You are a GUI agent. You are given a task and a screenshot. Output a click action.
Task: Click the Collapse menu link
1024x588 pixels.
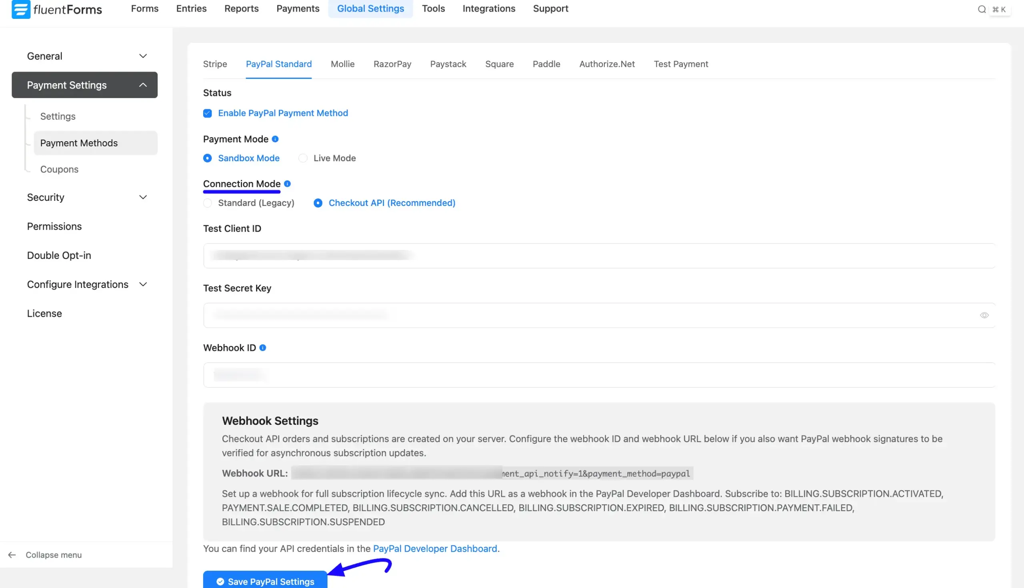click(x=54, y=555)
